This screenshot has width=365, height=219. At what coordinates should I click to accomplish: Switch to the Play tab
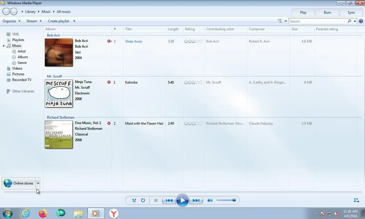(303, 13)
